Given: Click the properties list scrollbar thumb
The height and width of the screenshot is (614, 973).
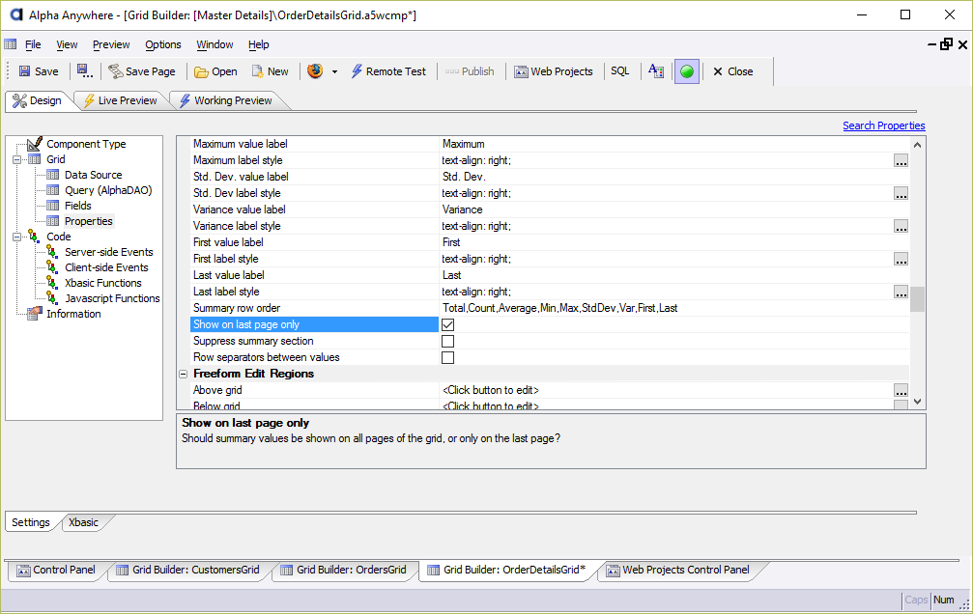Looking at the screenshot, I should click(918, 299).
